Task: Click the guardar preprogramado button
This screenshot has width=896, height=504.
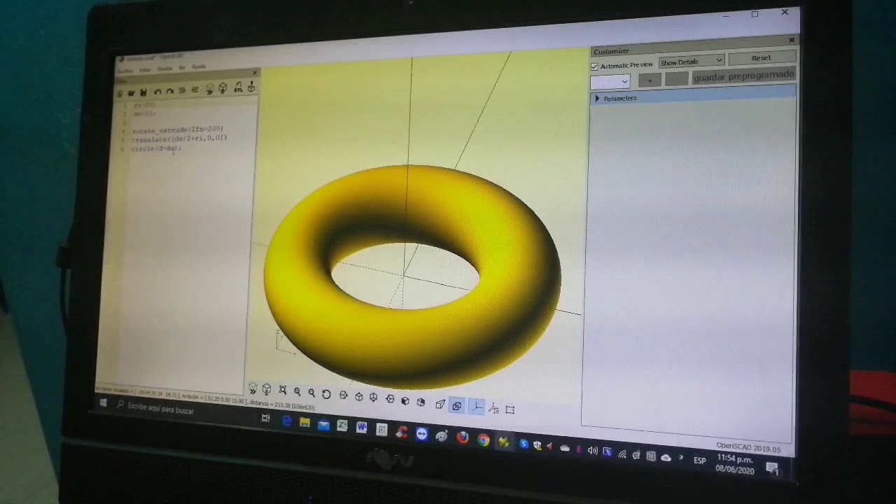Action: [x=743, y=76]
